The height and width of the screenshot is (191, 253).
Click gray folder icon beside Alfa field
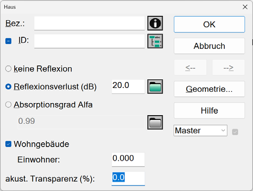point(155,122)
